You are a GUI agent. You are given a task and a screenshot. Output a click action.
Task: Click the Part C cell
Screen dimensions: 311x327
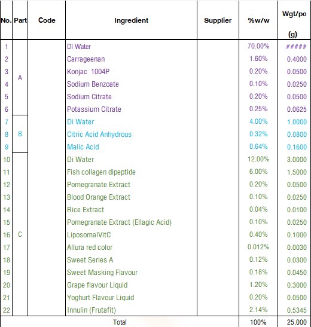click(20, 234)
